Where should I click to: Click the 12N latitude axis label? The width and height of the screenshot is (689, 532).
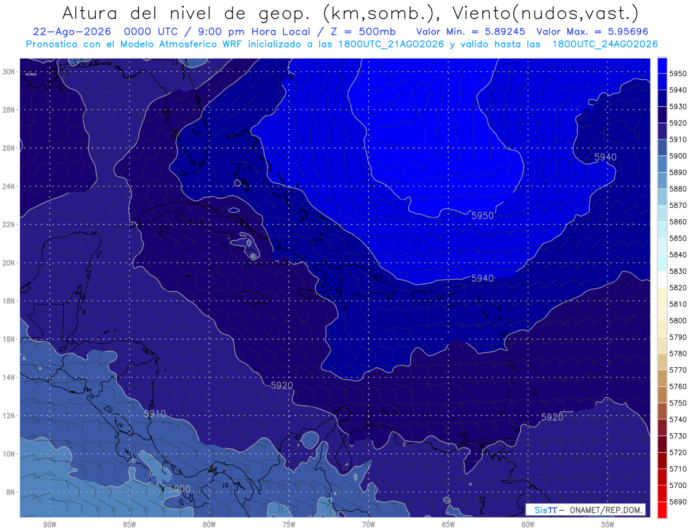[9, 415]
